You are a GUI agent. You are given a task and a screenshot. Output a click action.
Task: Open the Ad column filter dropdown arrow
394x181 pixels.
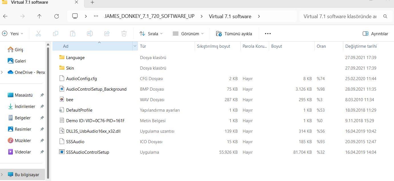[x=135, y=46]
